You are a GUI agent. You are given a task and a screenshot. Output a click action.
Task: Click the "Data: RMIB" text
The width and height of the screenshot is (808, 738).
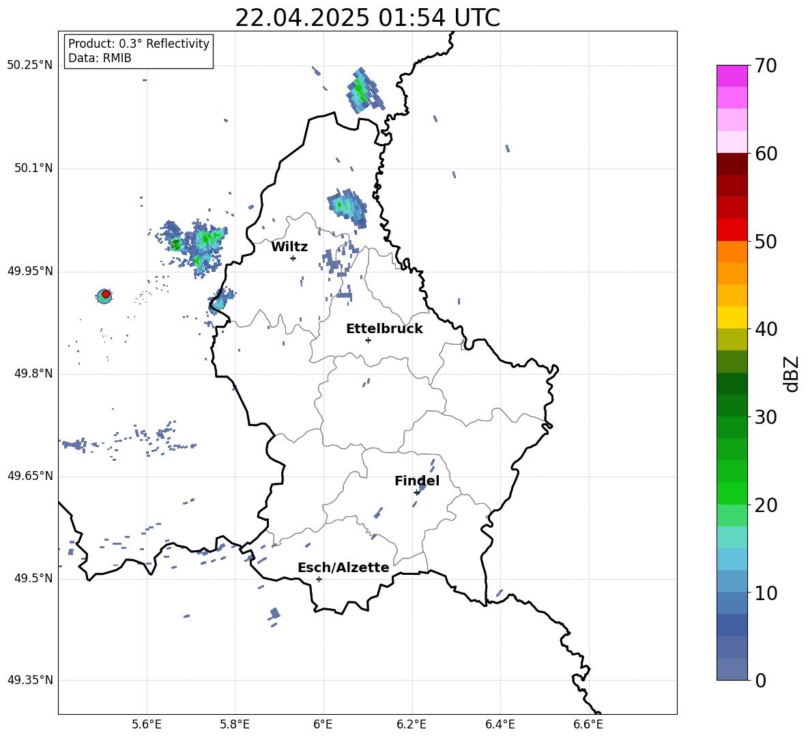(x=100, y=58)
